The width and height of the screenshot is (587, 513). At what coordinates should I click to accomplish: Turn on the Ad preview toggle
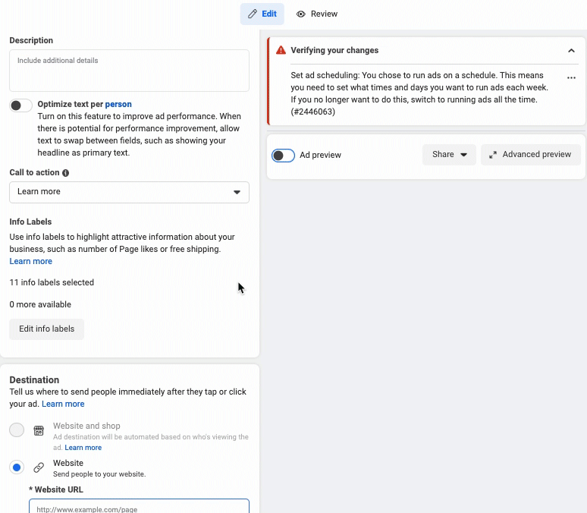point(283,156)
